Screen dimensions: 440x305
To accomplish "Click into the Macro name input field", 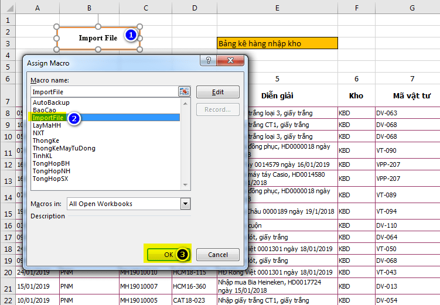I will [104, 92].
